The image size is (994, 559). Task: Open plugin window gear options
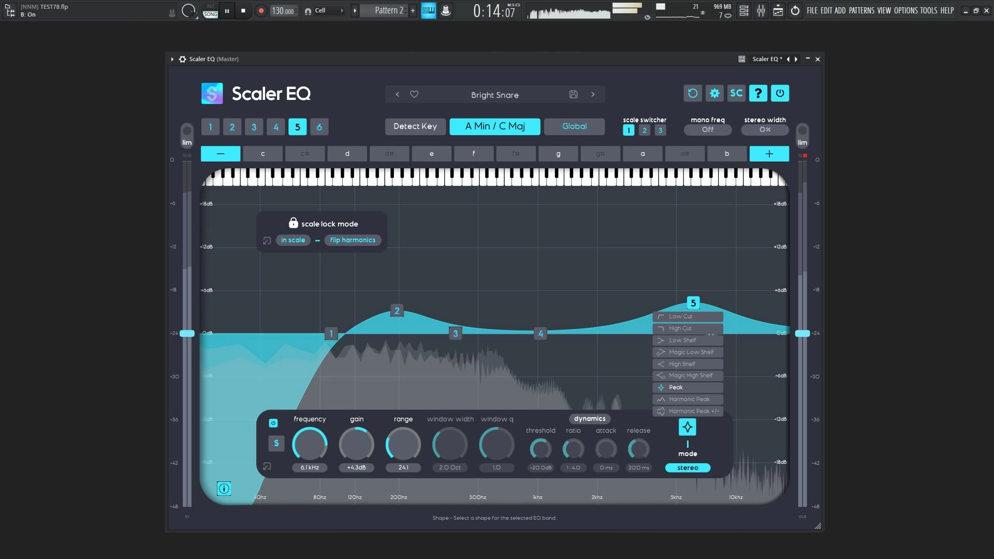tap(182, 59)
